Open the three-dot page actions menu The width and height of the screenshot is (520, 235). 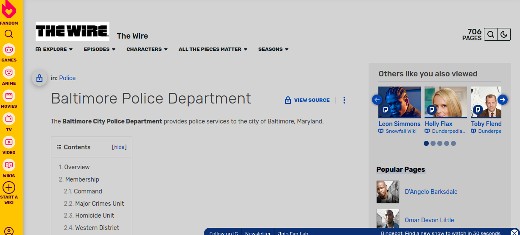[344, 100]
